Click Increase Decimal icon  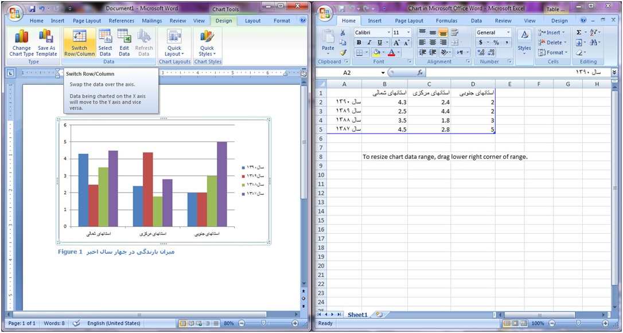[x=481, y=52]
